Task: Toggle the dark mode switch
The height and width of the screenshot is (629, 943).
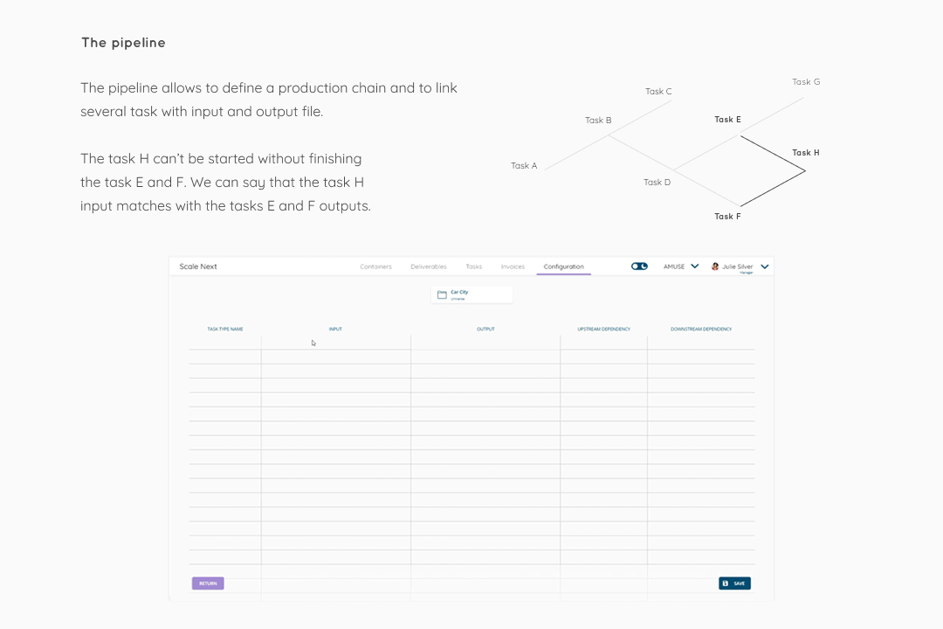Action: [x=639, y=266]
